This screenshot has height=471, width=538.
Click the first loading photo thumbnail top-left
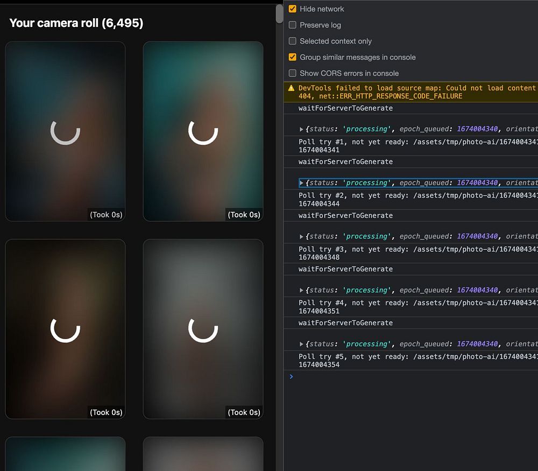click(65, 131)
